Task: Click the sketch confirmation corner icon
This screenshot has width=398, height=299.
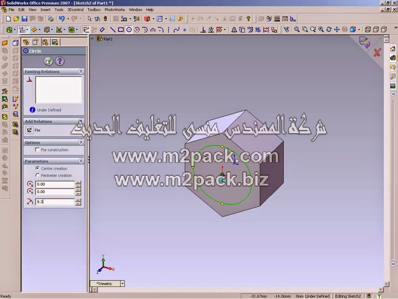Action: point(364,42)
